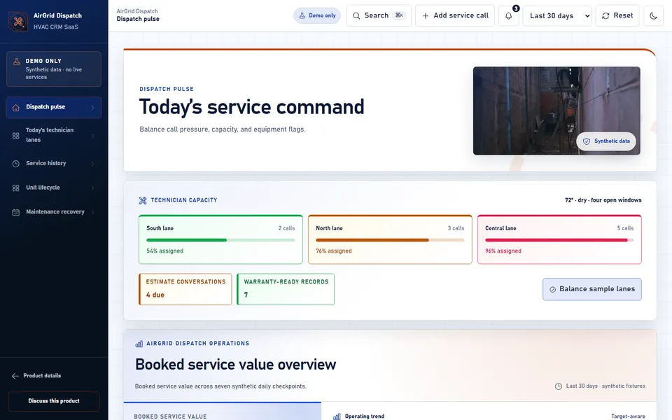Click the alley photo thumbnail
Screen dimensions: 672x420
[556, 111]
